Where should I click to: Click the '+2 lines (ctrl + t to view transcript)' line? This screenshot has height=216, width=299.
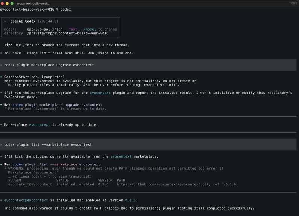(x=50, y=176)
